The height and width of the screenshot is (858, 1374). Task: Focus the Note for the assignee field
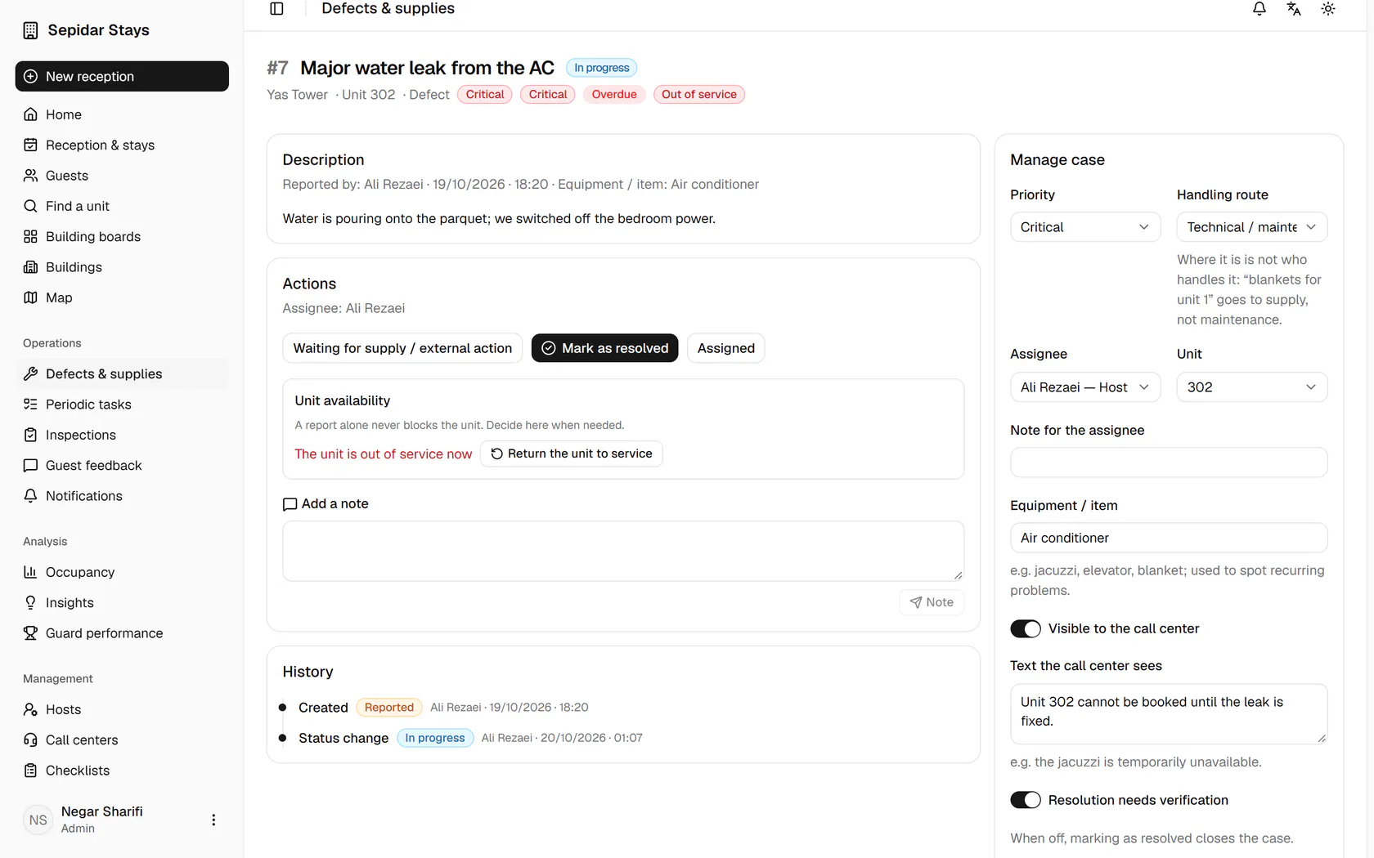(x=1169, y=463)
